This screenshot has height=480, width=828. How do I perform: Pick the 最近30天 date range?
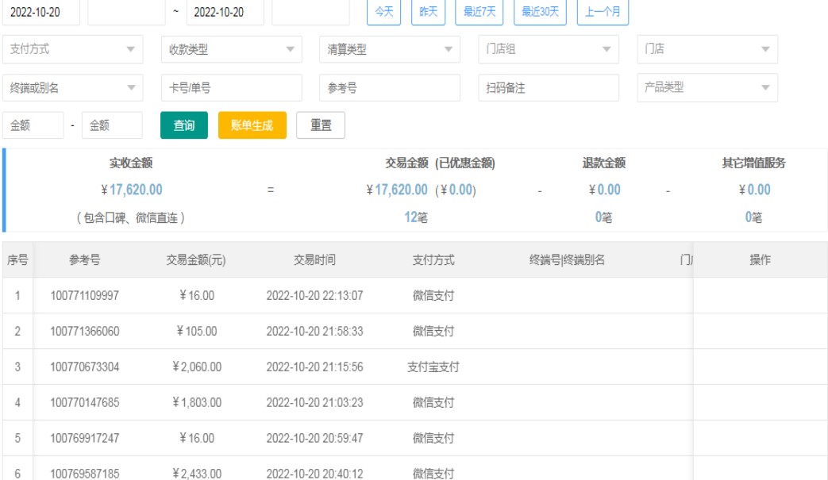click(x=540, y=12)
